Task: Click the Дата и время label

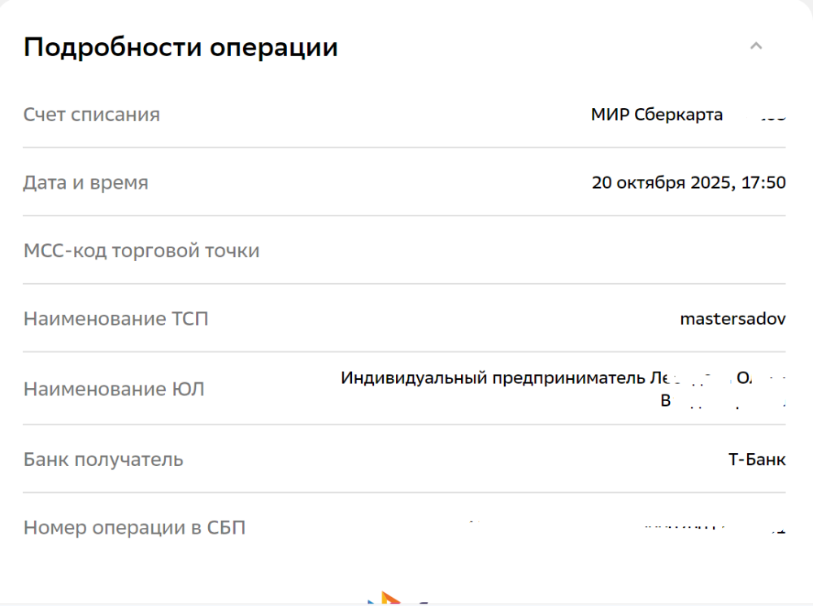Action: tap(86, 183)
